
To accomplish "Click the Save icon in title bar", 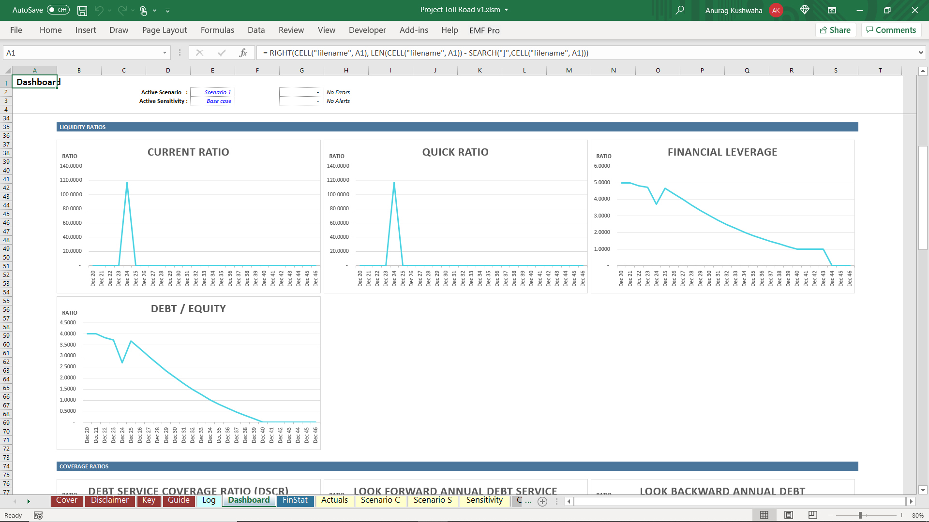I will coord(82,10).
